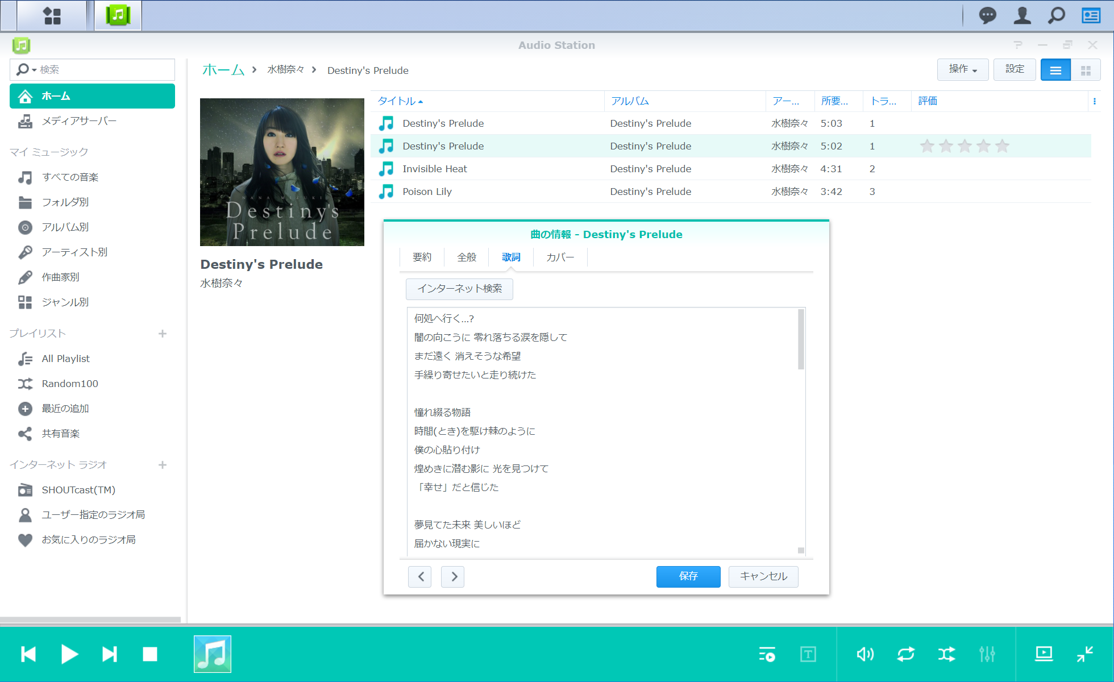Rate Destiny's Prelude five stars
1114x682 pixels.
pyautogui.click(x=1002, y=146)
